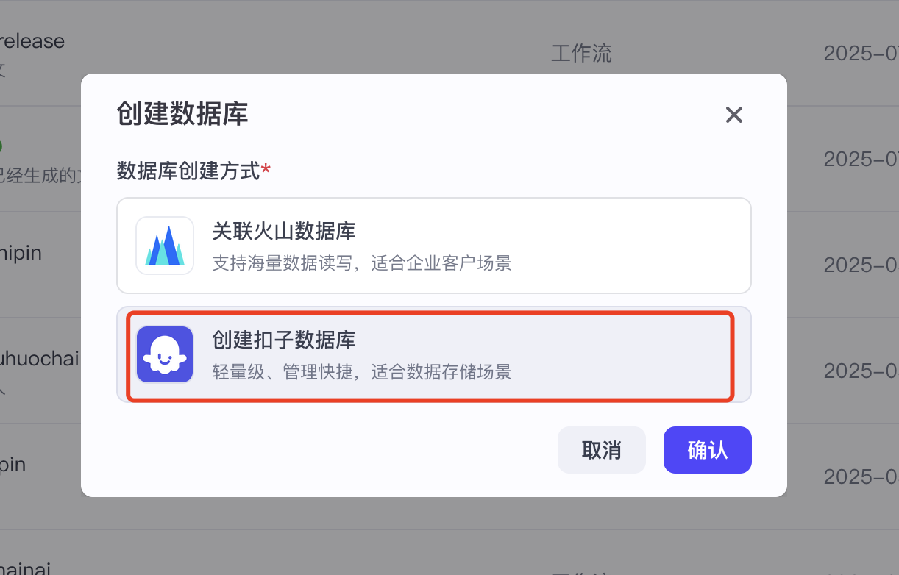Click the date beside the 工作流 cell
Screen dimensions: 899x575
click(859, 54)
